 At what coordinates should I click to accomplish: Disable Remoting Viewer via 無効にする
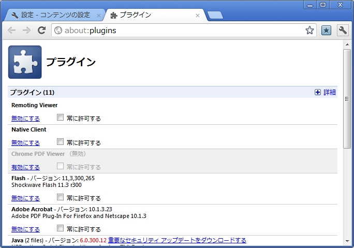coord(25,119)
